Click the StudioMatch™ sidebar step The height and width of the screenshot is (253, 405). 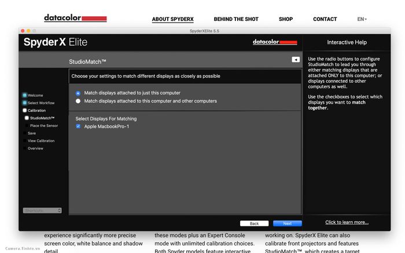point(42,118)
